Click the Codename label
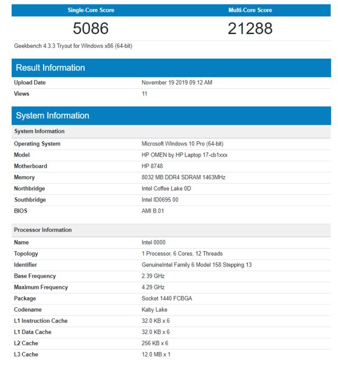The image size is (338, 365). coord(27,309)
